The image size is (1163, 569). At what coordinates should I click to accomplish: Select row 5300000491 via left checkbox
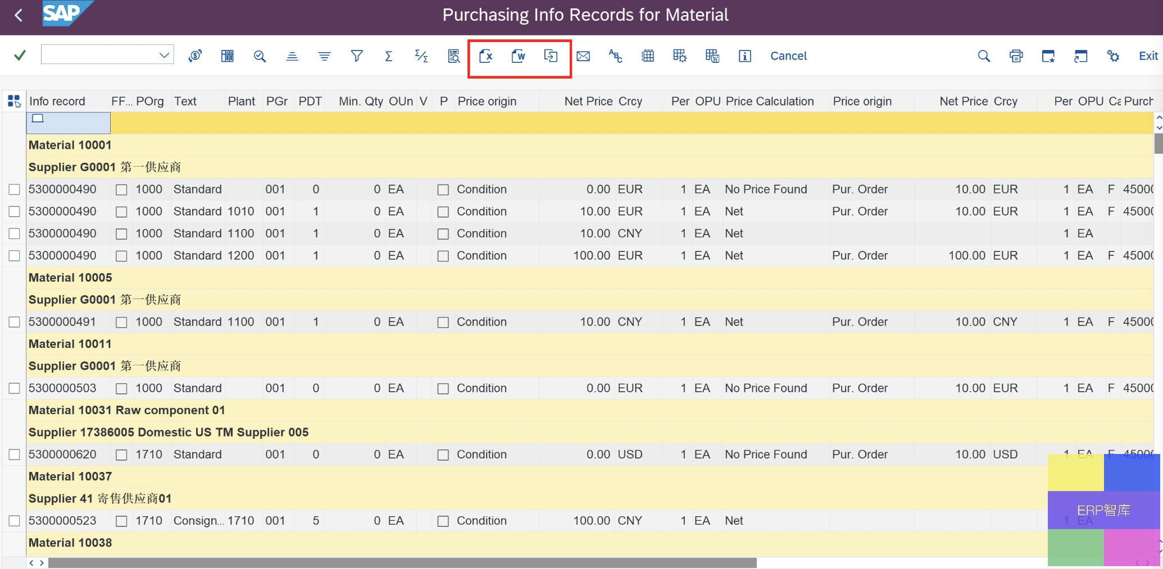(15, 322)
